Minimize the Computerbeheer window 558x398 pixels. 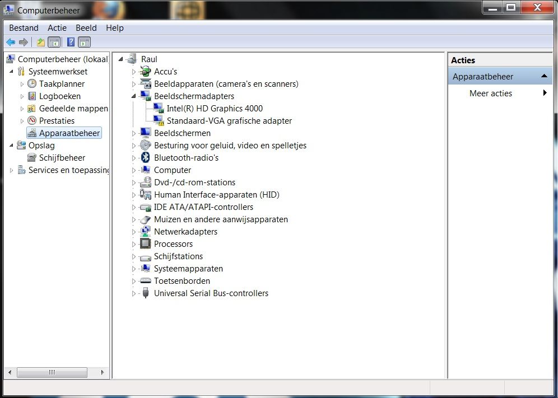(492, 8)
